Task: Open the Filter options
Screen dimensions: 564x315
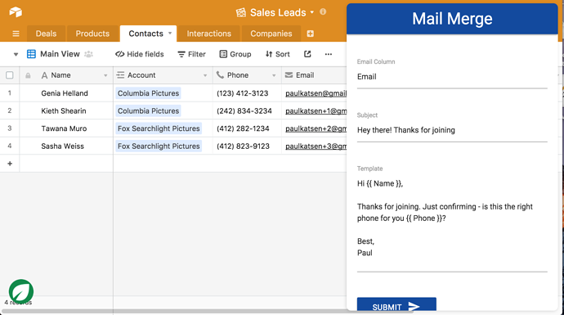Action: (x=192, y=54)
